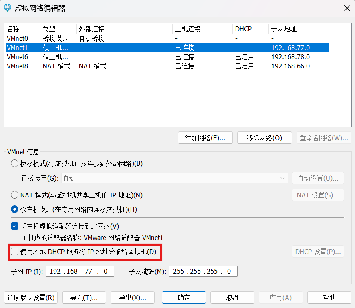Select the 仅主机模式 radio button

point(14,209)
